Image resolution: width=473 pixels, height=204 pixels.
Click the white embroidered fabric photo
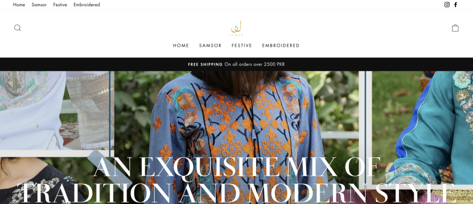(x=56, y=110)
